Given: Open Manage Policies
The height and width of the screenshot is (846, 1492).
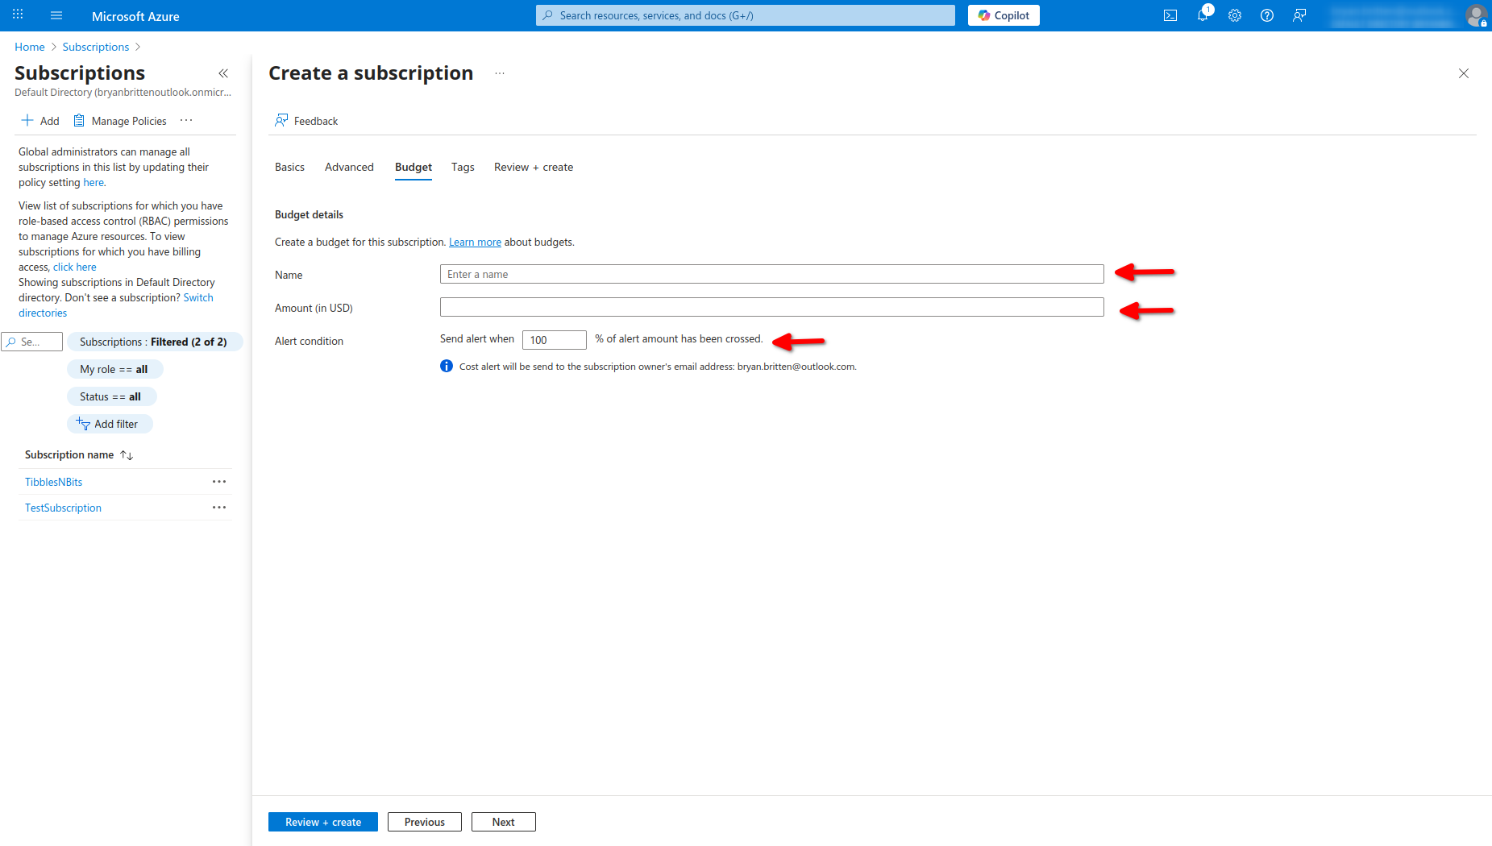Looking at the screenshot, I should coord(120,121).
